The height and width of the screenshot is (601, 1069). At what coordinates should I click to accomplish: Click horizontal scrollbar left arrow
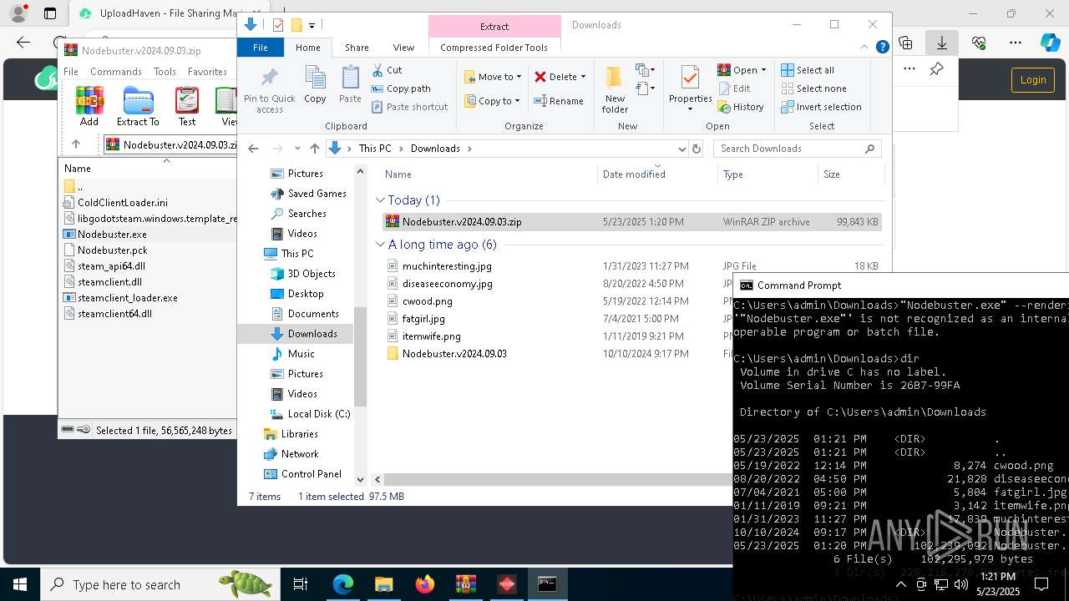tap(377, 479)
